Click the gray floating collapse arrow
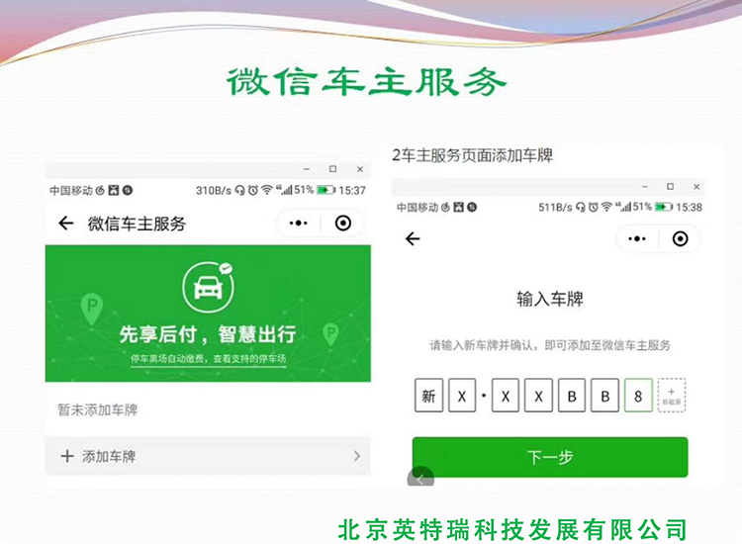742x544 pixels. (x=420, y=477)
